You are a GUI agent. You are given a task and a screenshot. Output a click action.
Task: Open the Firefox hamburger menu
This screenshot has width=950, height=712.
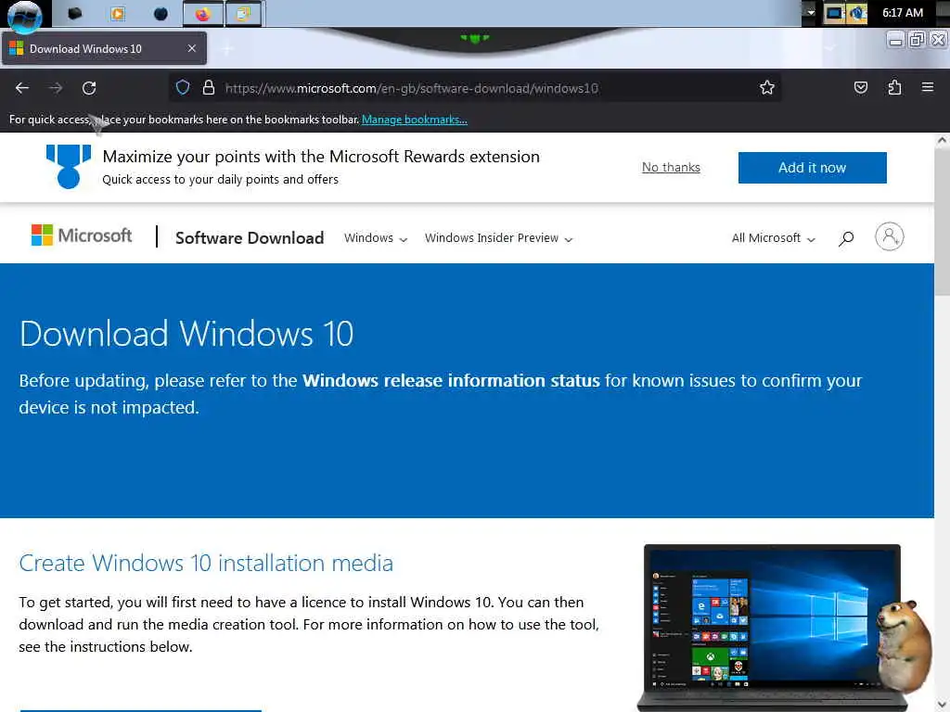pos(927,88)
